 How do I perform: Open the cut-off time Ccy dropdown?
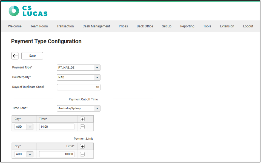(30, 127)
